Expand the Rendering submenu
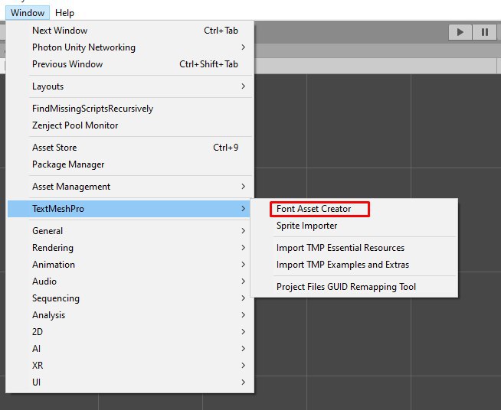Screen dimensions: 501x410 (x=129, y=248)
